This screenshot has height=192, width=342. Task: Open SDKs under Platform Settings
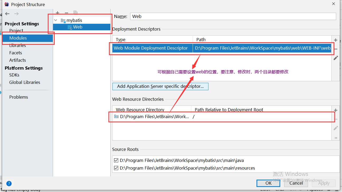point(14,75)
